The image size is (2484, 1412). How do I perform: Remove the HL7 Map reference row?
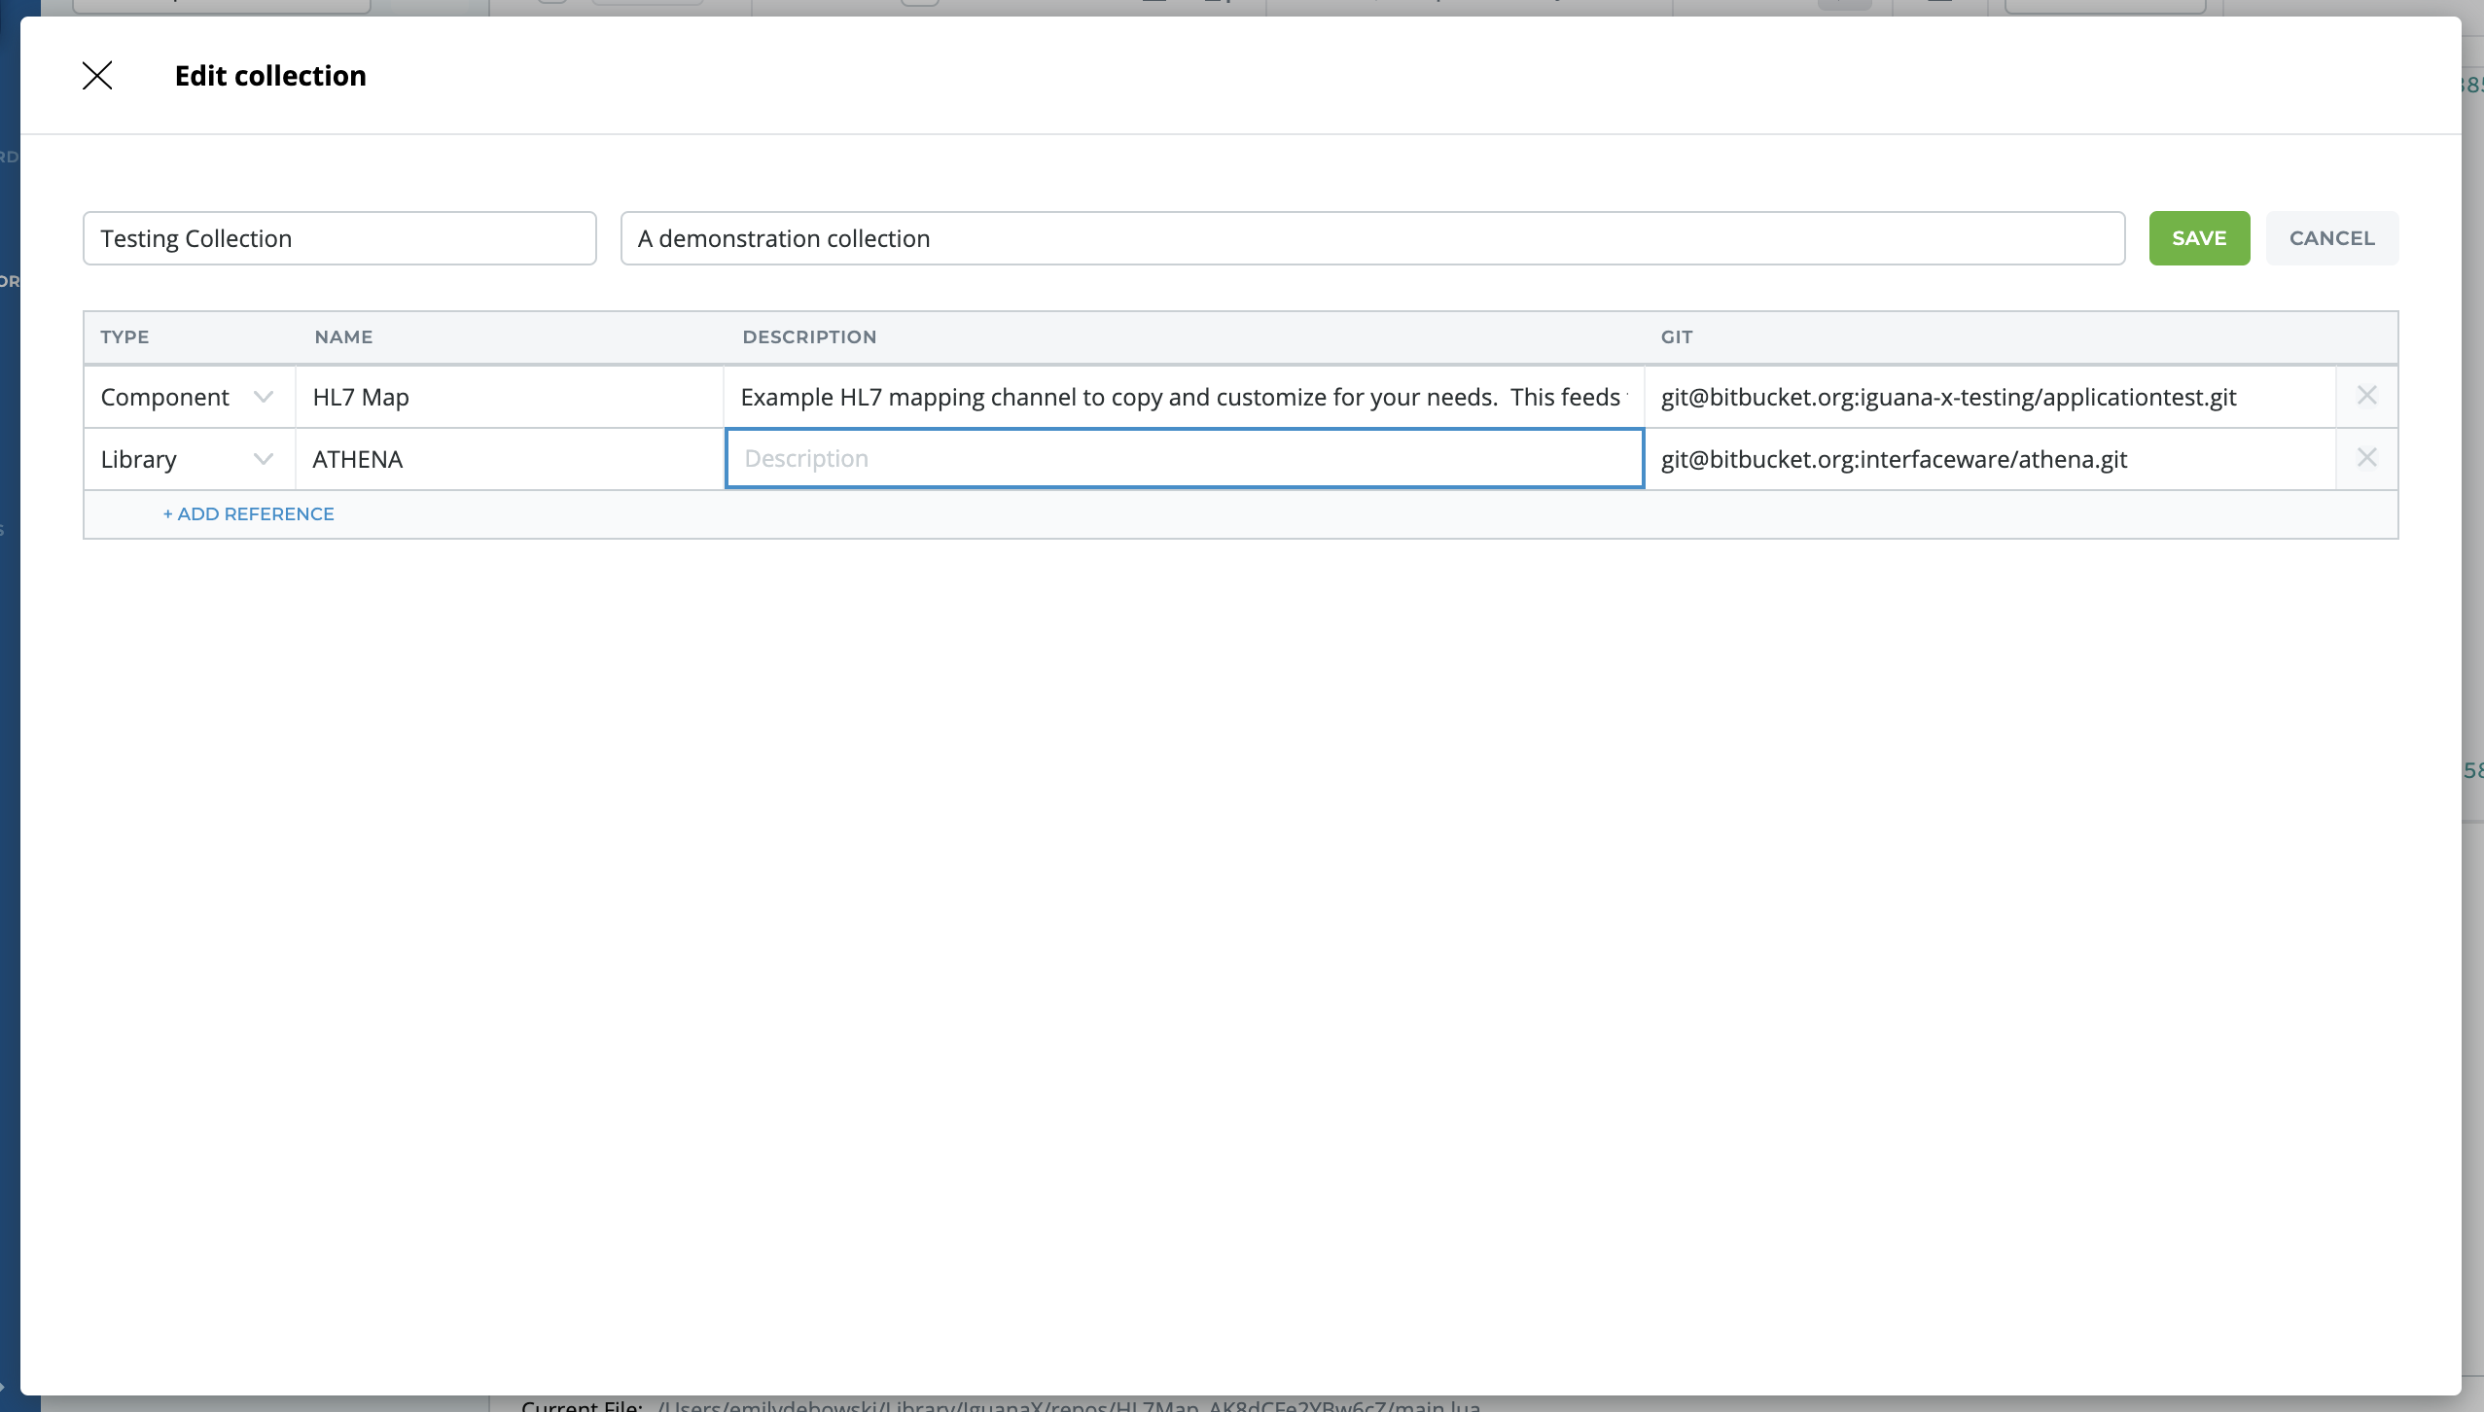tap(2366, 396)
